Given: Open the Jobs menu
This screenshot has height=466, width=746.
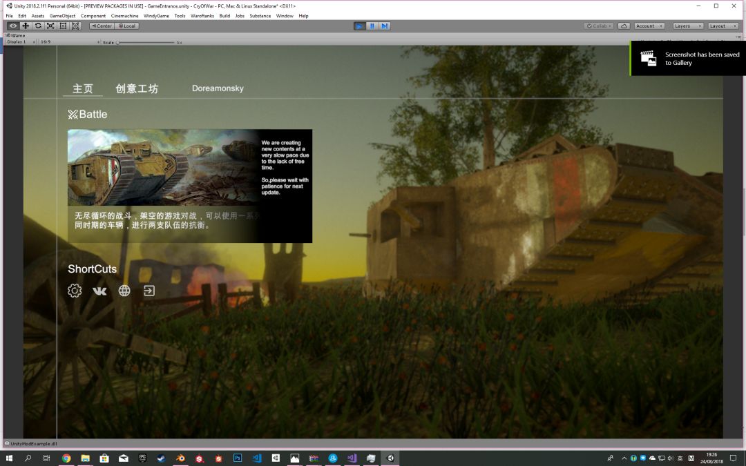Looking at the screenshot, I should pyautogui.click(x=240, y=16).
